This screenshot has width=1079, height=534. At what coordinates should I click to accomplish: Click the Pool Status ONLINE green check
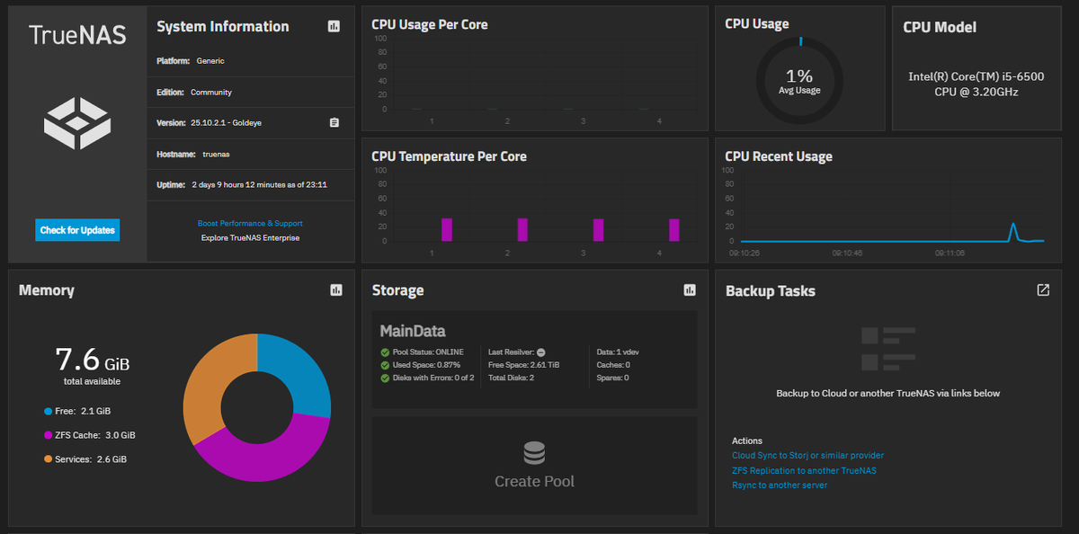point(385,352)
